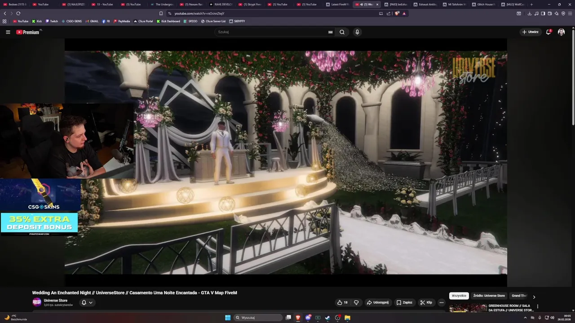Image resolution: width=575 pixels, height=323 pixels.
Task: Click the wedding video player
Action: tap(286, 162)
